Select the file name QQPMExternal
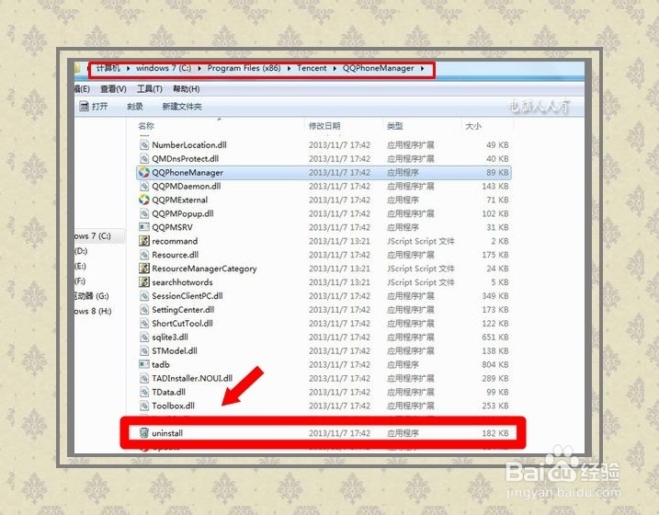The image size is (659, 515). pos(180,200)
